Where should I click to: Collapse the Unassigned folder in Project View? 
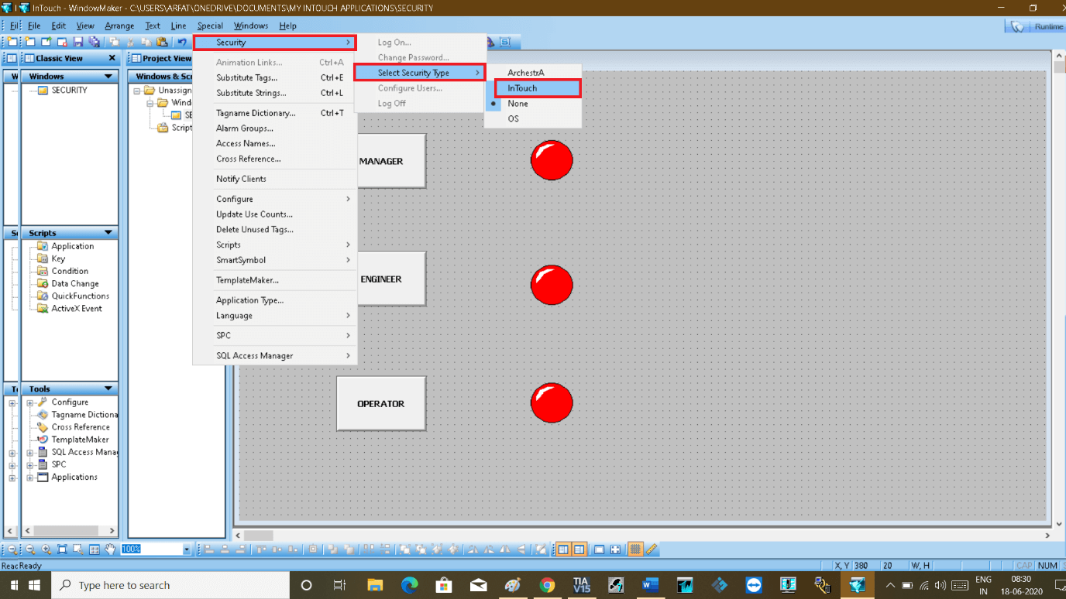[x=136, y=91]
